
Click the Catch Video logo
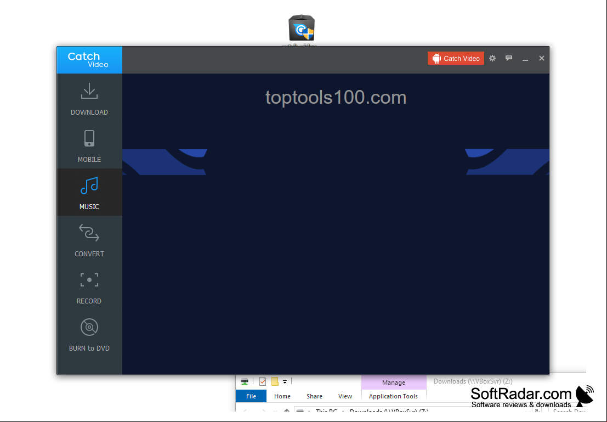(89, 60)
